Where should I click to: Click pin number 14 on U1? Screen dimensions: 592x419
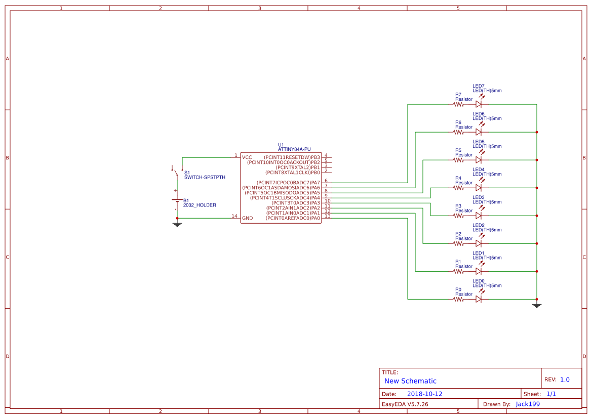pos(234,216)
